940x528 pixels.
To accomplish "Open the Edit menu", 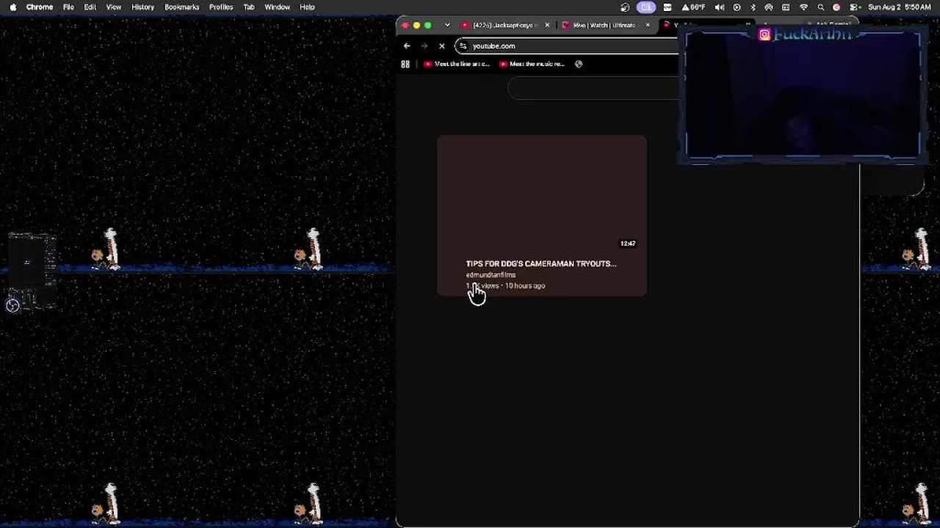I will pyautogui.click(x=90, y=7).
